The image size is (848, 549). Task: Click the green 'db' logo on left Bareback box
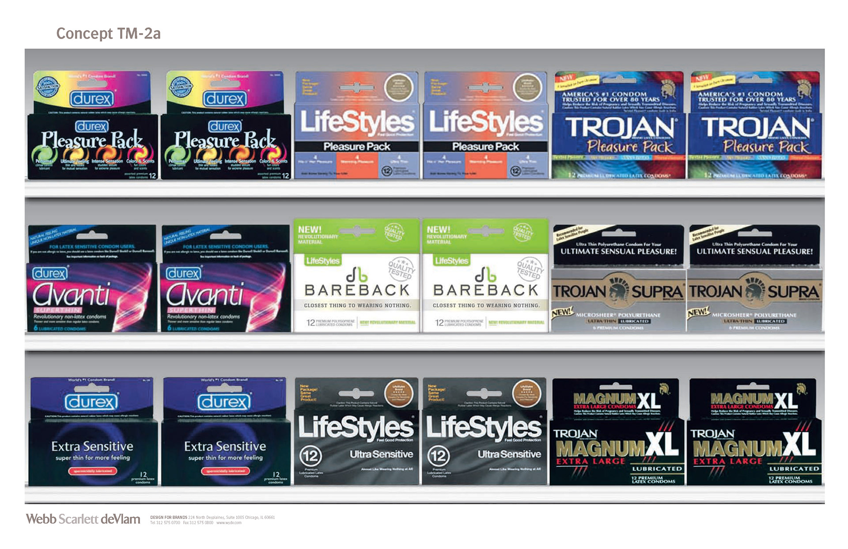click(x=357, y=274)
